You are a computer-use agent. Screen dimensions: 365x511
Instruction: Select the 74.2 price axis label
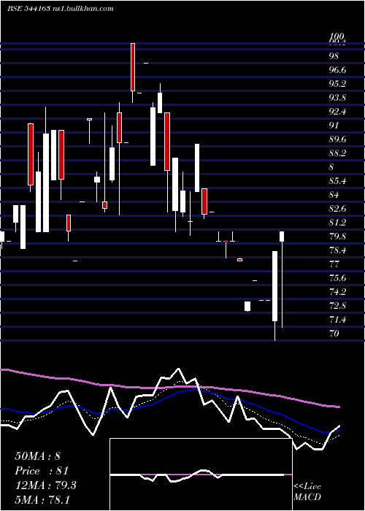[337, 292]
